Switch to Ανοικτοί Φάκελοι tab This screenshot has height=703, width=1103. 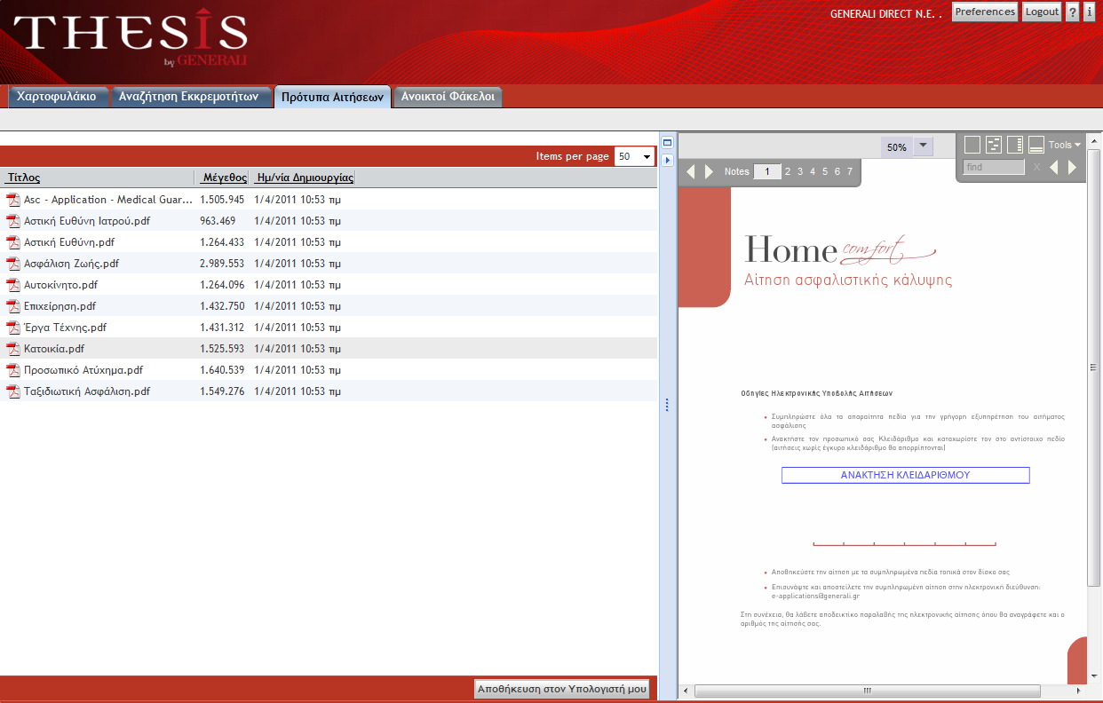click(x=448, y=97)
